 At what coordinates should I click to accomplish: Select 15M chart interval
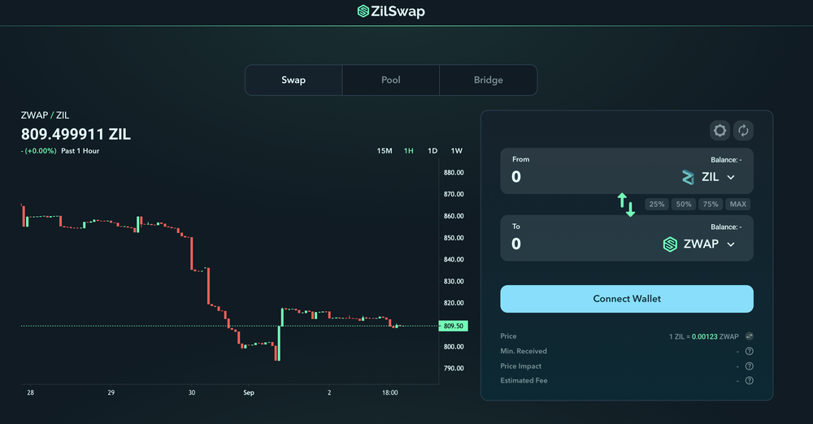click(x=385, y=151)
